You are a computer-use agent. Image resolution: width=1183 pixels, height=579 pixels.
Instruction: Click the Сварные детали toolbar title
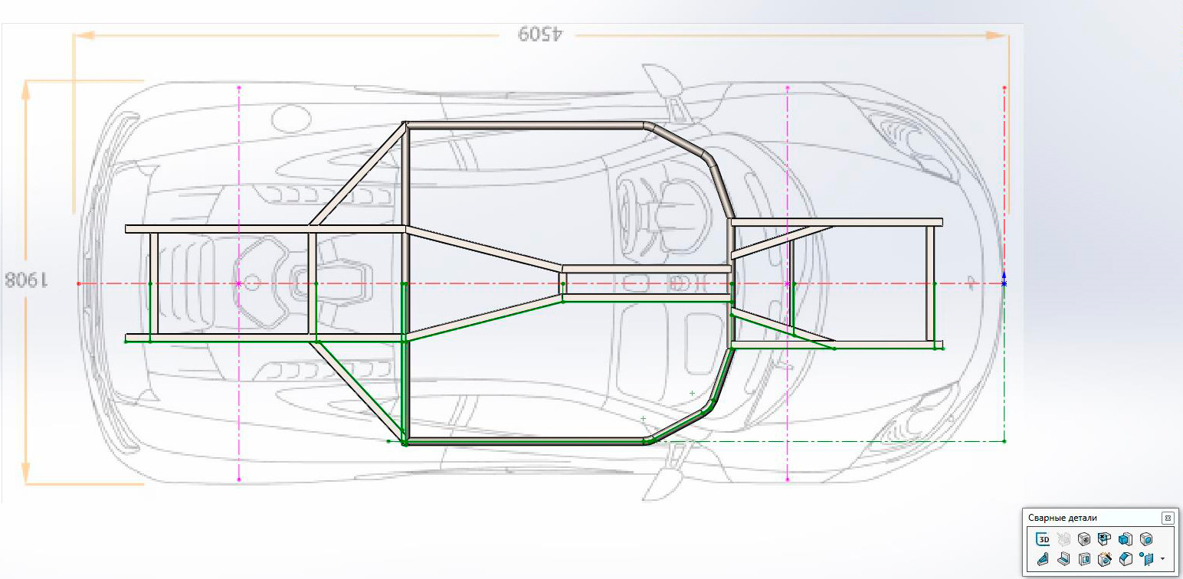pyautogui.click(x=1063, y=518)
